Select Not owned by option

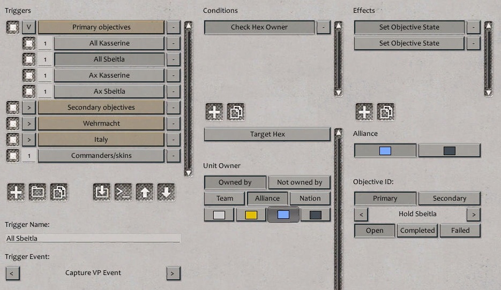click(x=300, y=182)
